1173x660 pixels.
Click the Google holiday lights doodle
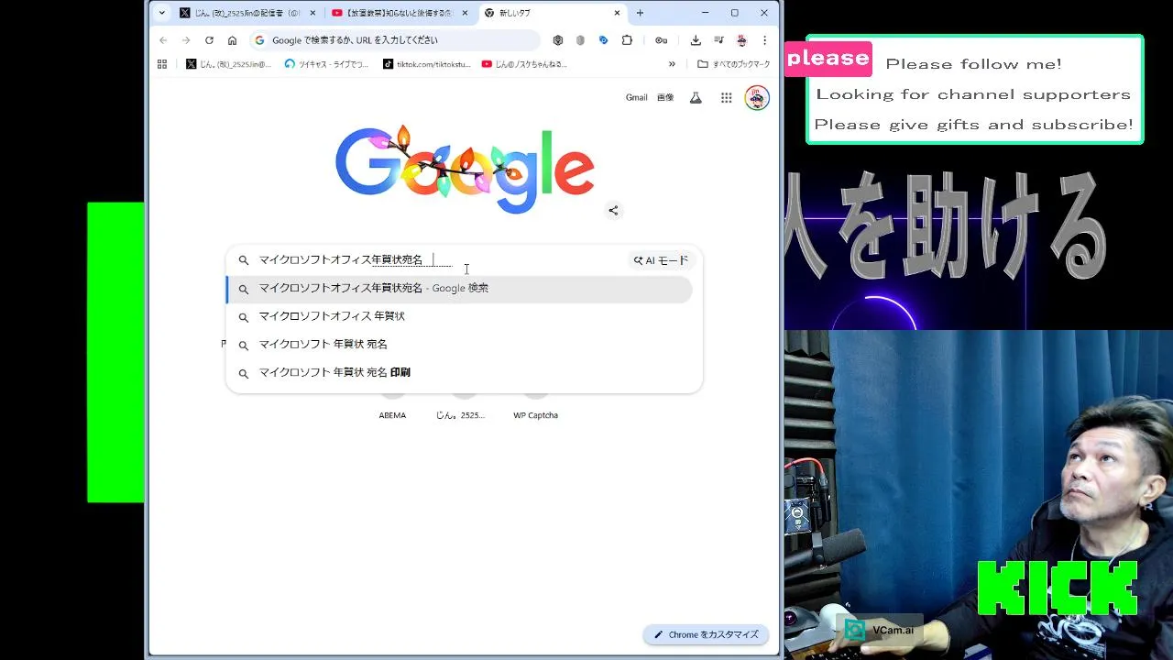[x=465, y=170]
